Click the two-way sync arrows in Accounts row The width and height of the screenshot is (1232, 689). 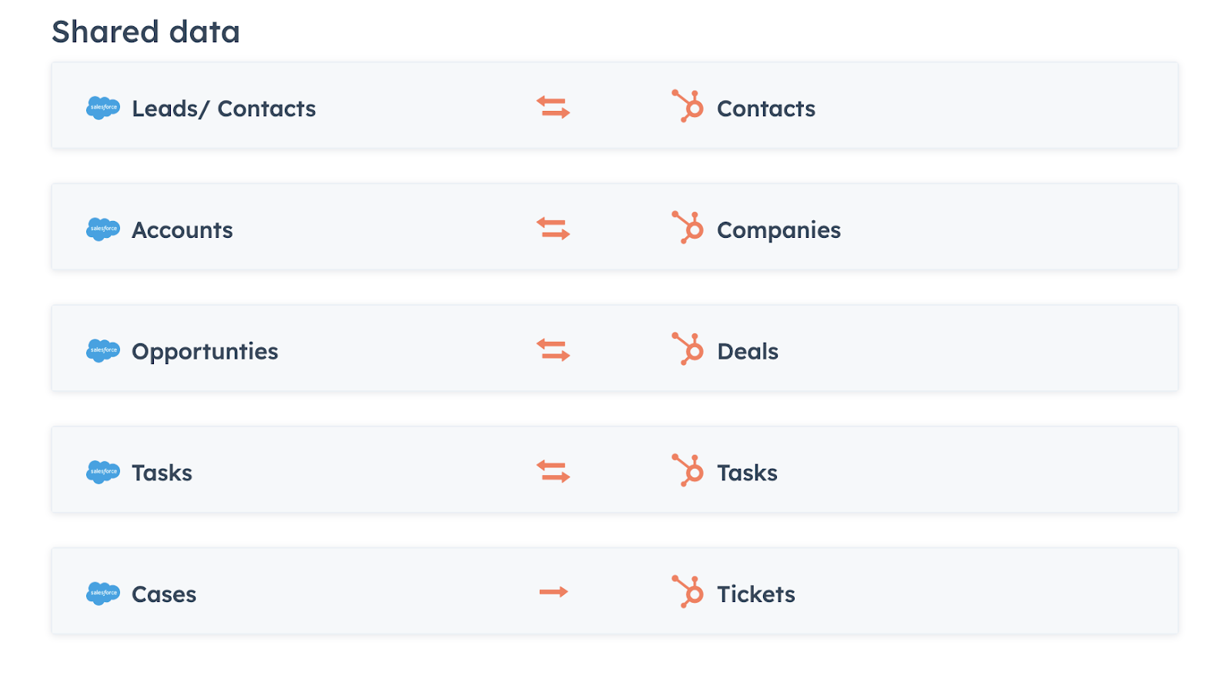pos(554,229)
